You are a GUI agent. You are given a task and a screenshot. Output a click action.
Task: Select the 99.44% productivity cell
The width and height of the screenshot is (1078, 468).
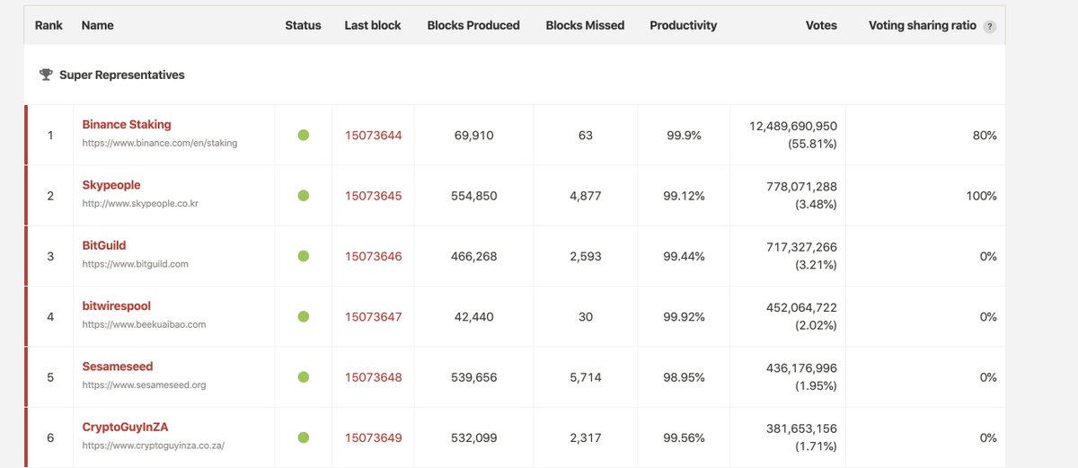coord(684,257)
